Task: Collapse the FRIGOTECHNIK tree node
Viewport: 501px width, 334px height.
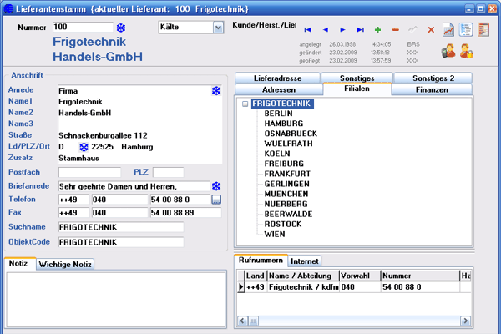Action: 245,104
